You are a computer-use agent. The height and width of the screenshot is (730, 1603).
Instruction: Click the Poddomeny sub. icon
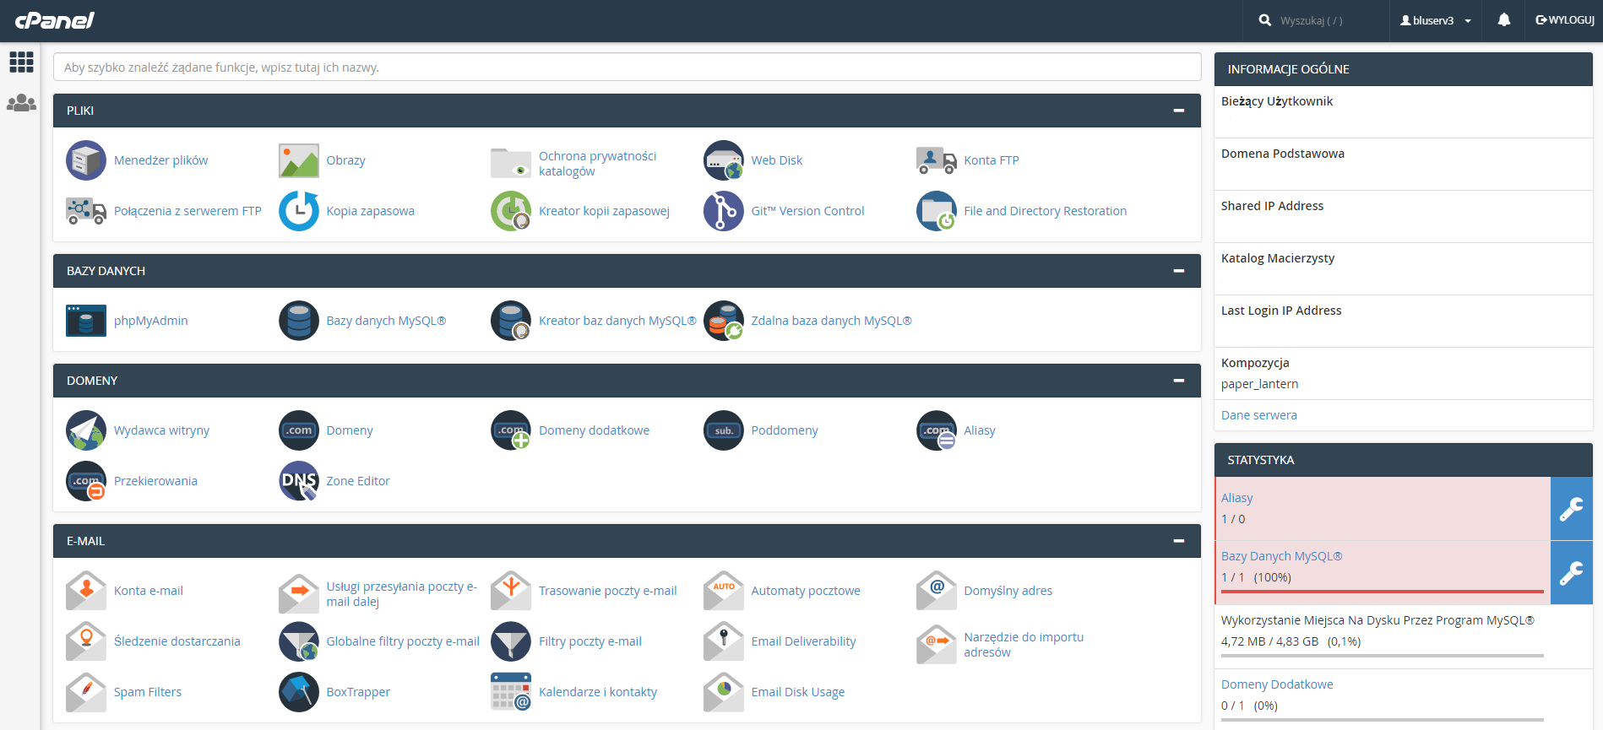tap(724, 430)
